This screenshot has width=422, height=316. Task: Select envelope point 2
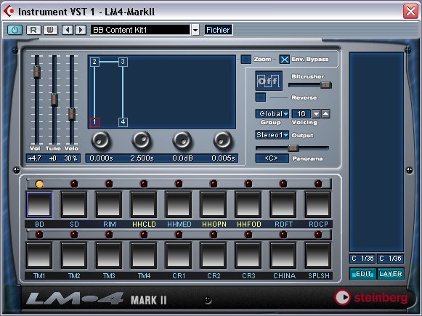(x=94, y=62)
